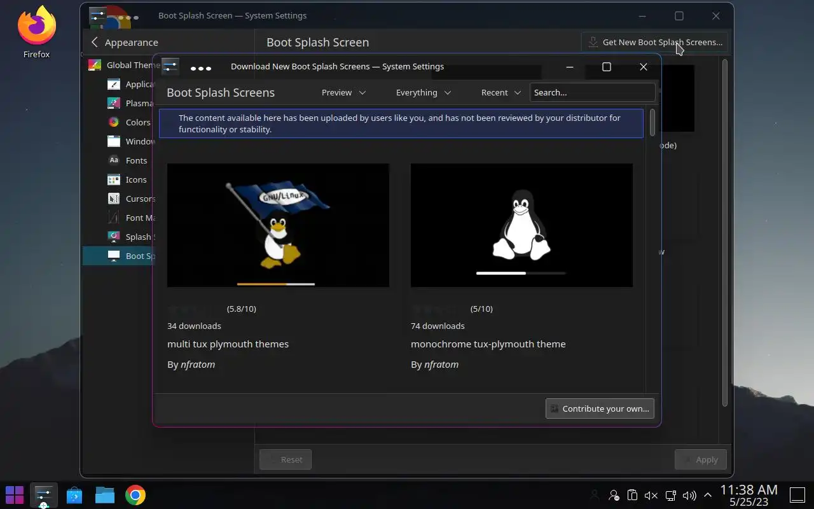Click the Apply button in System Settings
814x509 pixels.
[701, 459]
